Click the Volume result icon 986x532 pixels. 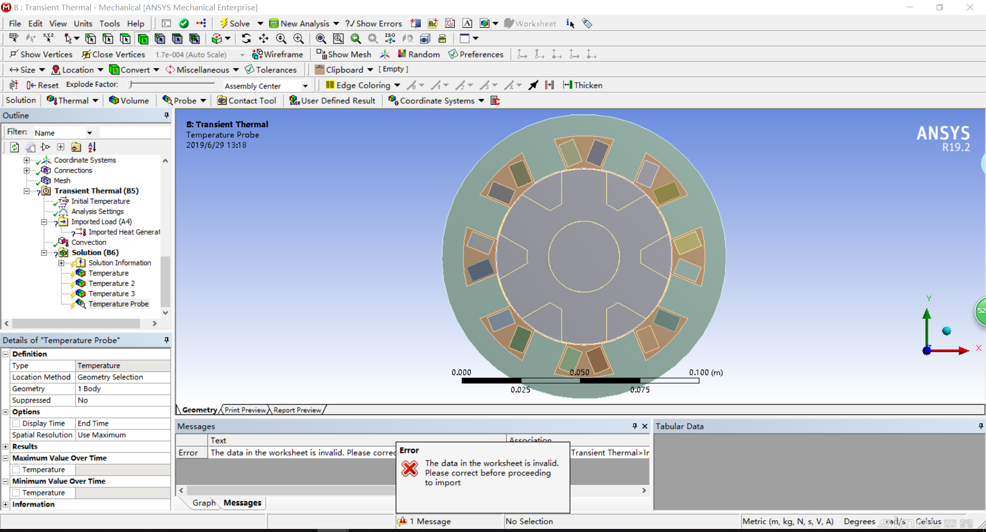114,100
